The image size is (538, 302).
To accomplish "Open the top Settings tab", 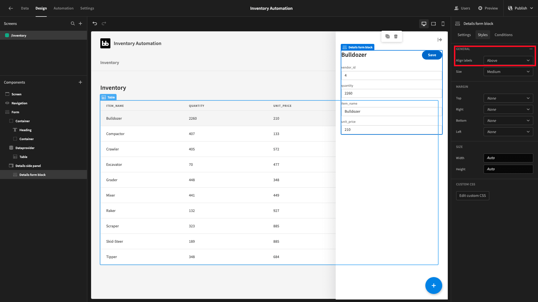I will pos(87,8).
